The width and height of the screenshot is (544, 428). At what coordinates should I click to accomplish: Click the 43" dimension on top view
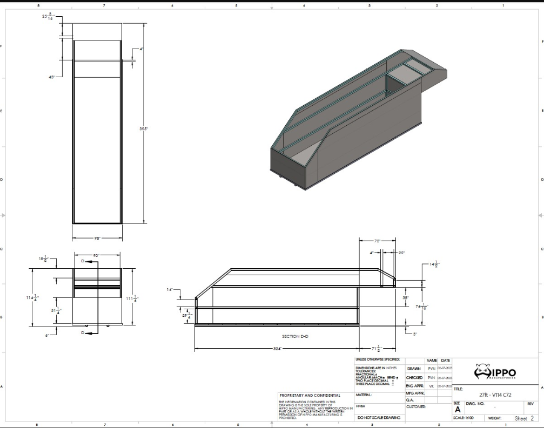(x=53, y=76)
